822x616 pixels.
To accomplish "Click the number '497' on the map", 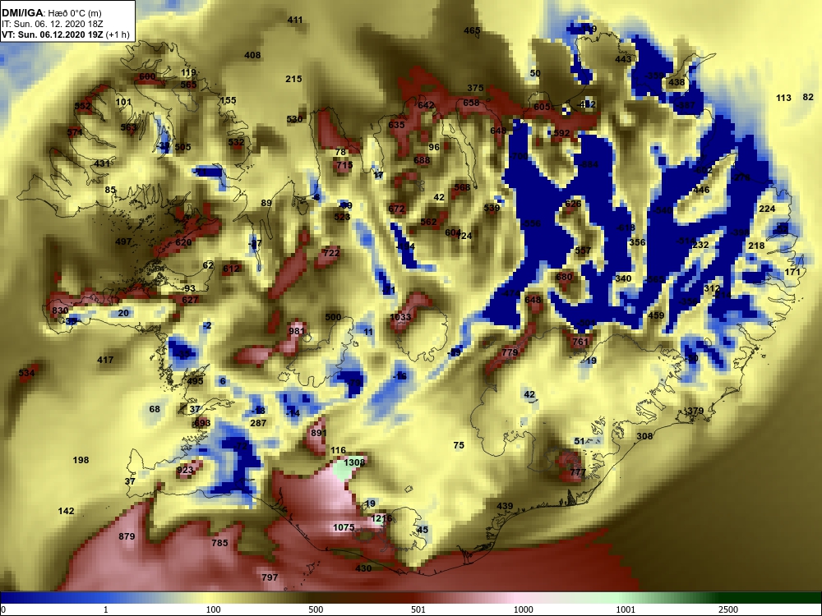I will pos(124,241).
